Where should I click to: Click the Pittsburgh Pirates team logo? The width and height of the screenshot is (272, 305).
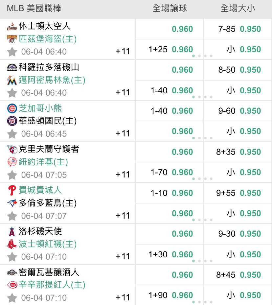point(12,39)
